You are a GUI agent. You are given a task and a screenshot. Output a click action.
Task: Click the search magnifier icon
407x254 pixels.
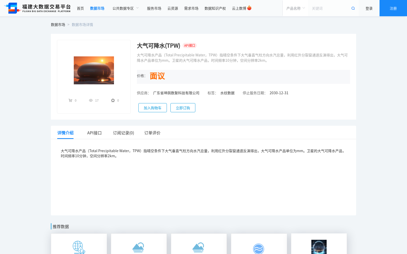(353, 8)
